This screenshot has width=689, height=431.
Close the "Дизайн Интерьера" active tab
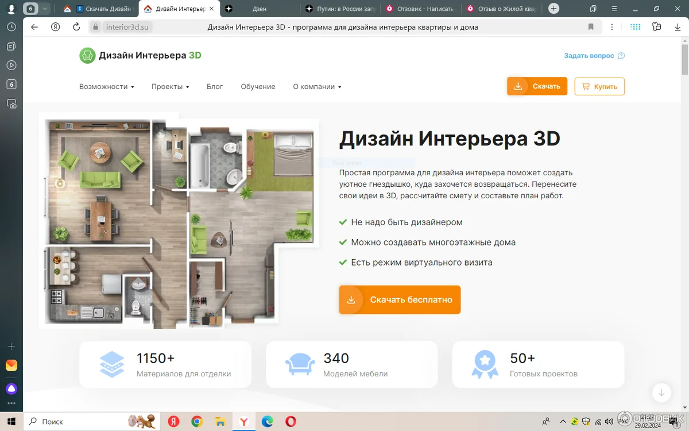point(211,9)
